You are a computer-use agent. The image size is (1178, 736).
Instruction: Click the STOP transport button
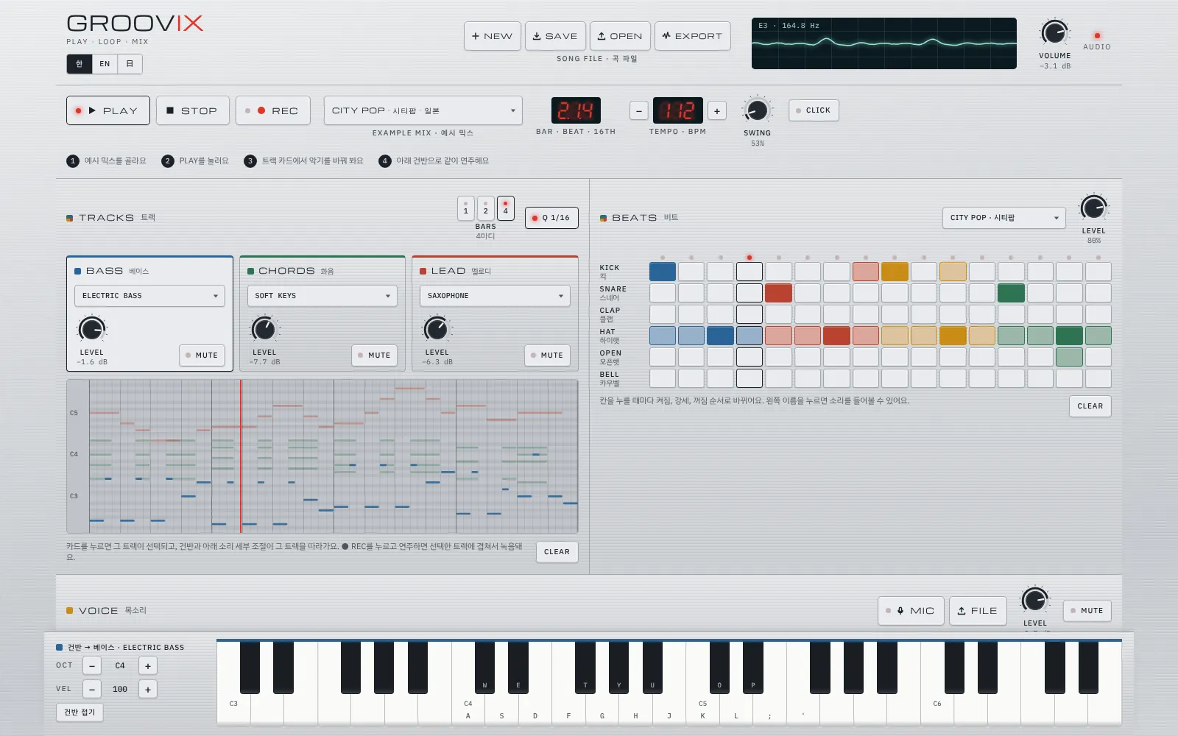[x=192, y=110]
